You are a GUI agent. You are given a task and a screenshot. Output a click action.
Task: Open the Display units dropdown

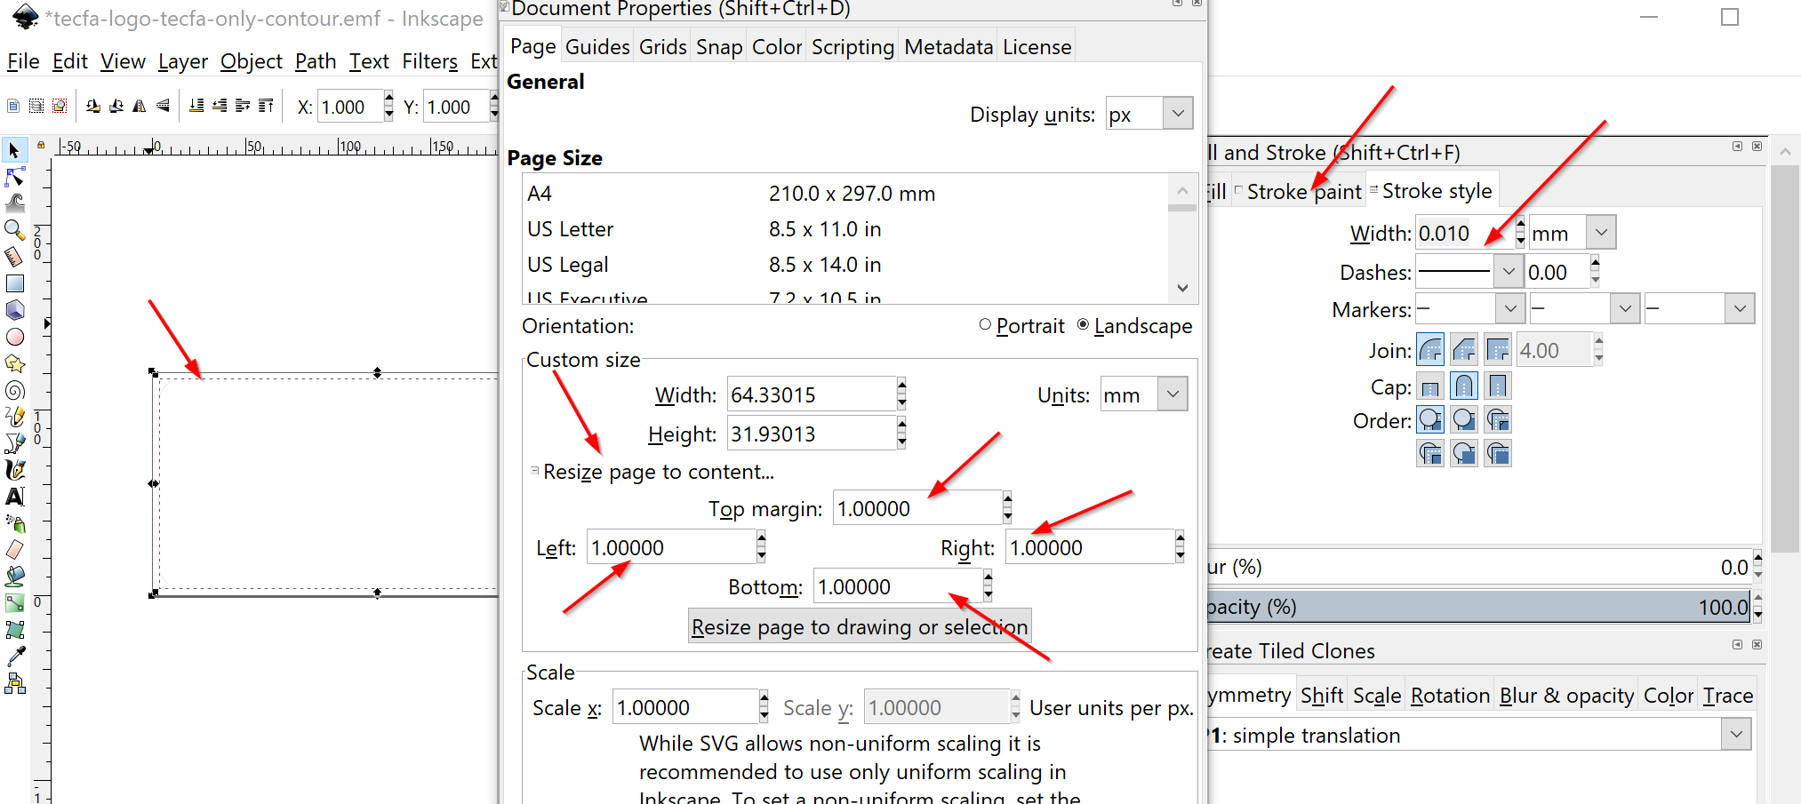[1177, 114]
